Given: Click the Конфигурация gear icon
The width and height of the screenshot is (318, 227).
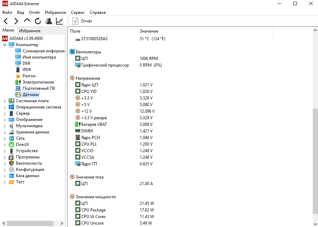Looking at the screenshot, I should (x=11, y=169).
